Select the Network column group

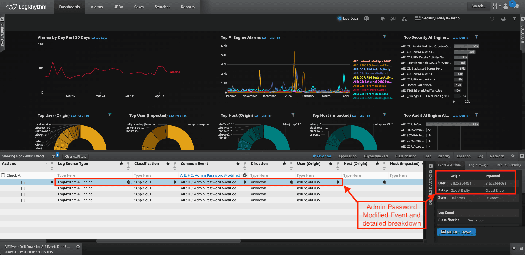tap(497, 156)
